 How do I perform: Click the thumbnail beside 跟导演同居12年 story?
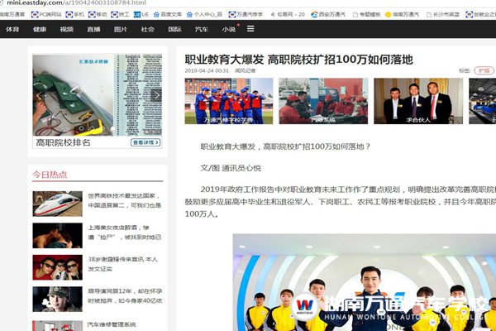pyautogui.click(x=58, y=299)
